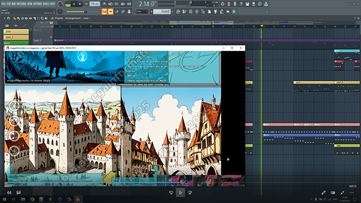Image resolution: width=361 pixels, height=203 pixels.
Task: Select the next_2 pattern in picker
Action: [16, 37]
